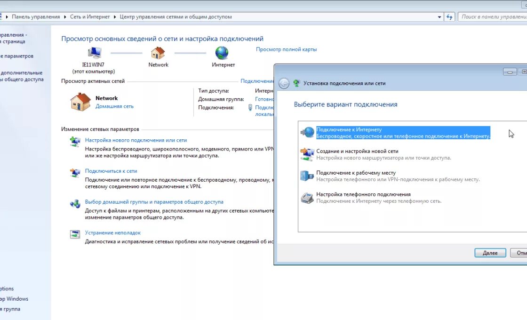Click Просмотр активных сетей heading

coord(93,81)
